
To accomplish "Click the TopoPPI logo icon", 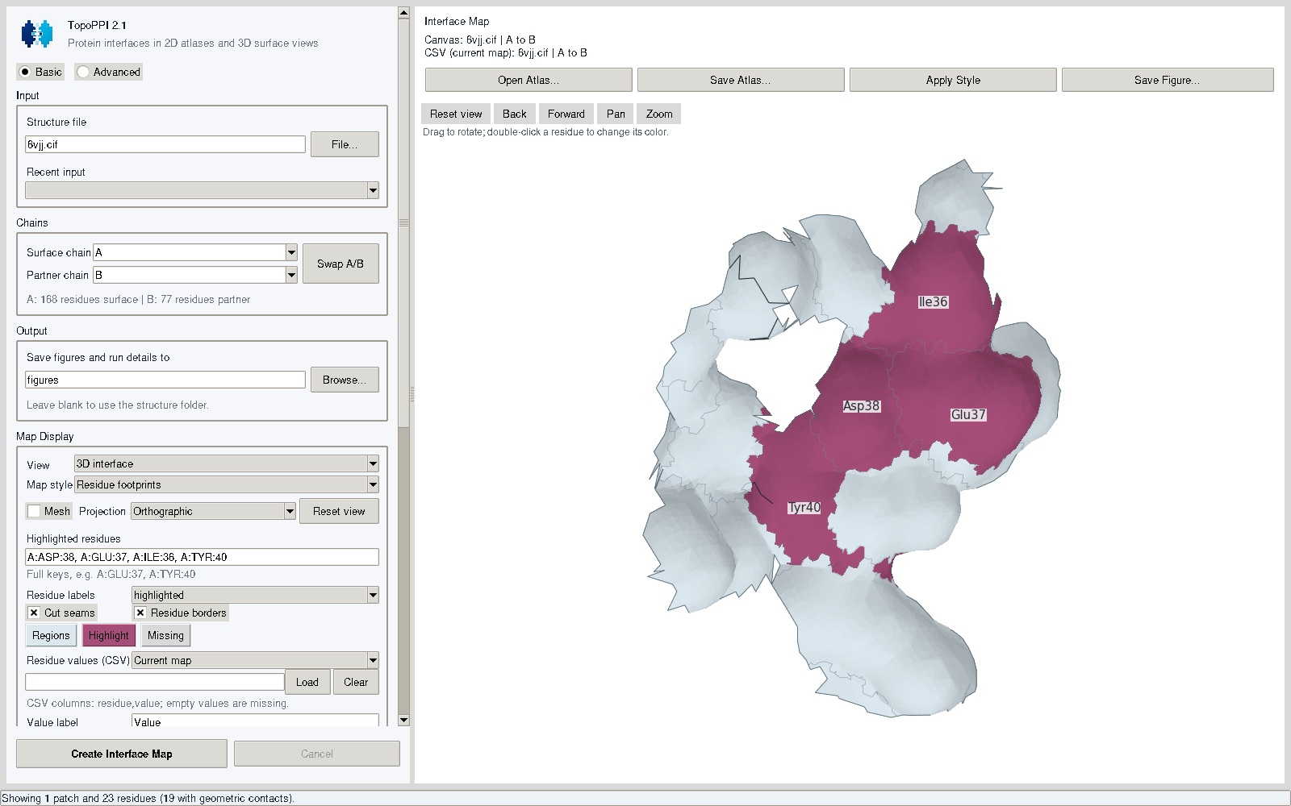I will [37, 34].
